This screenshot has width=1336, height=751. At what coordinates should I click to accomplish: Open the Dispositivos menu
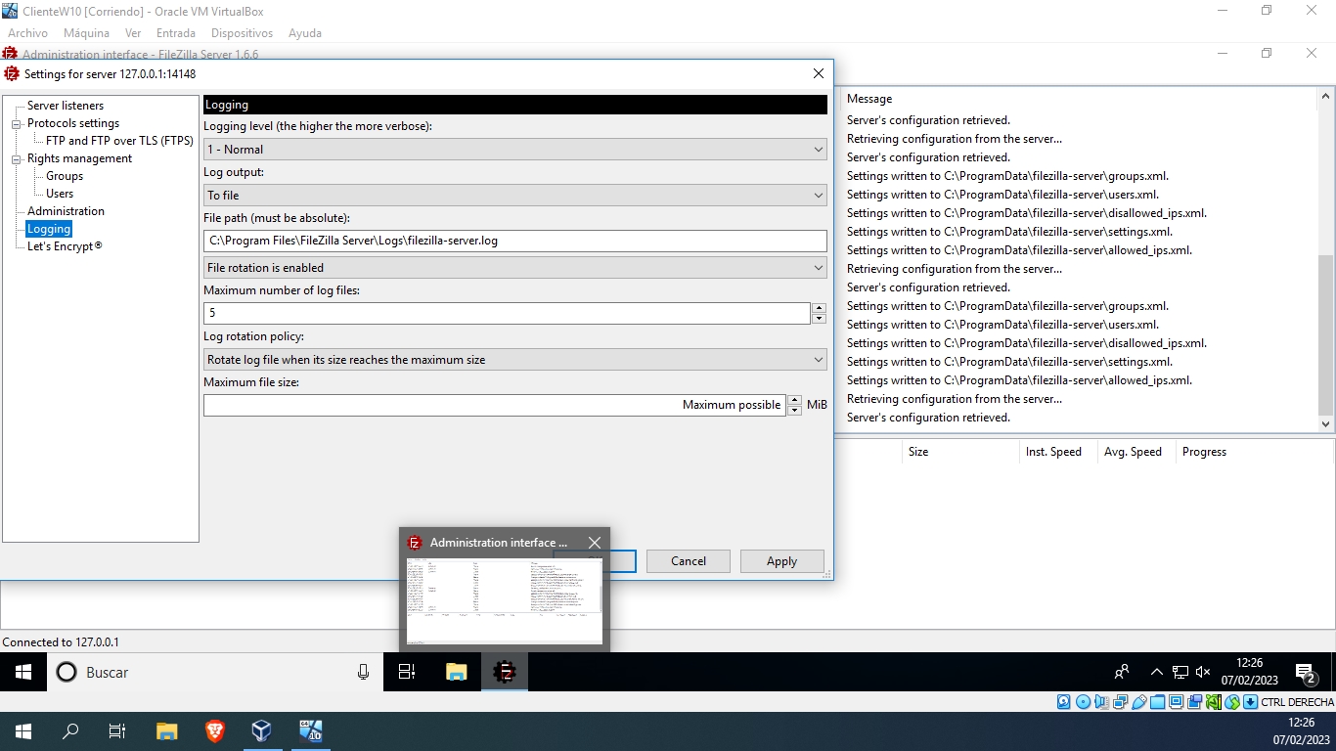click(242, 33)
